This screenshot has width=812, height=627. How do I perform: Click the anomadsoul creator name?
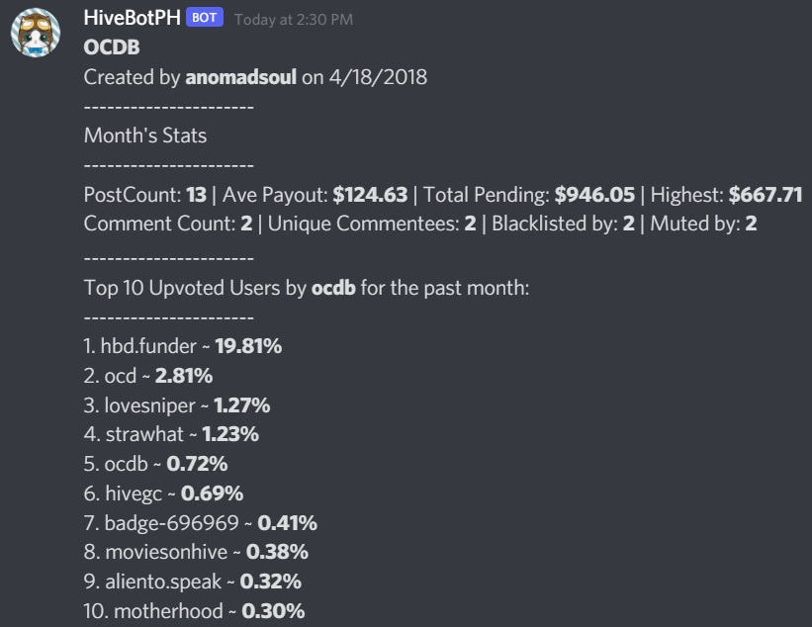(240, 77)
